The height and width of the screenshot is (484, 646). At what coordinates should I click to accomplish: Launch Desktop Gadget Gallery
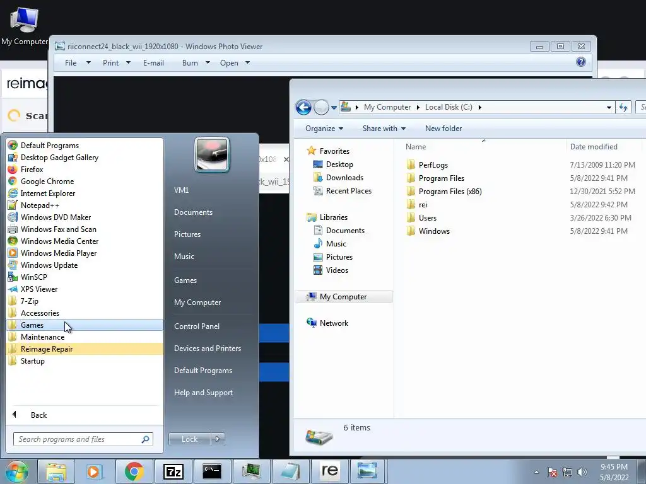pyautogui.click(x=85, y=157)
